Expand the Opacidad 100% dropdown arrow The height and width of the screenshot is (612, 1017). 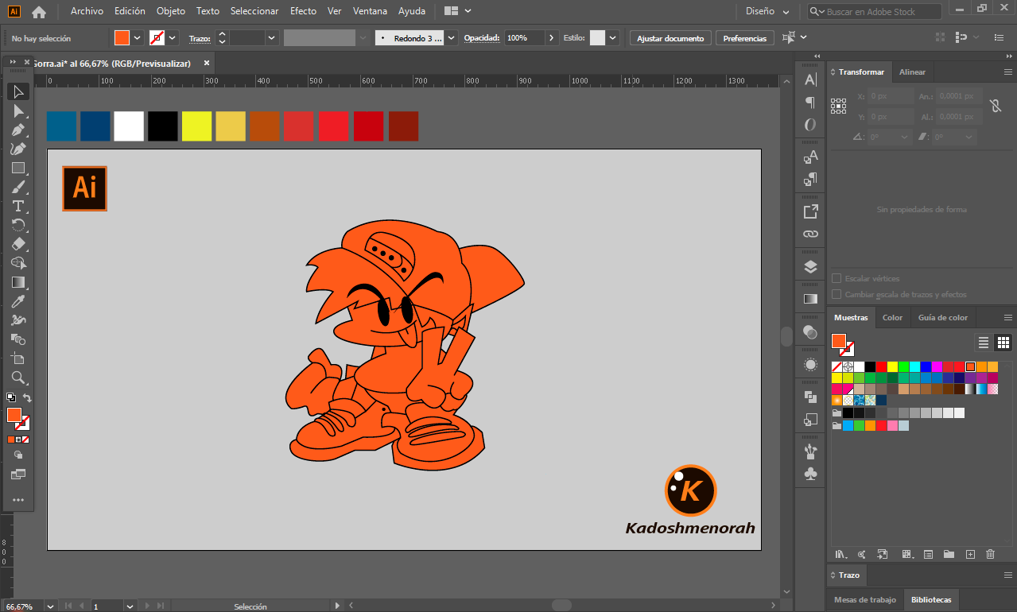point(552,38)
